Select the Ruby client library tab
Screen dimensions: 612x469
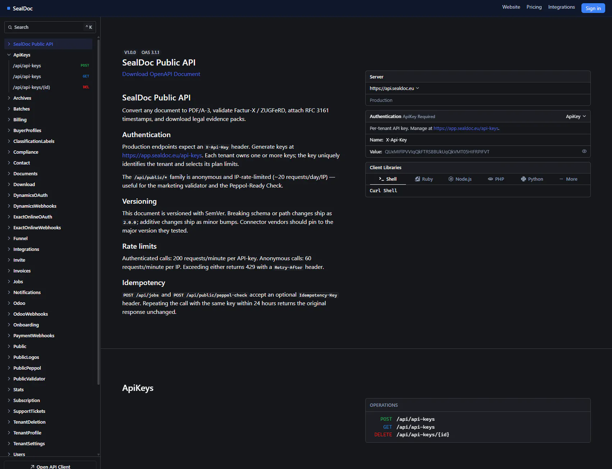(424, 179)
